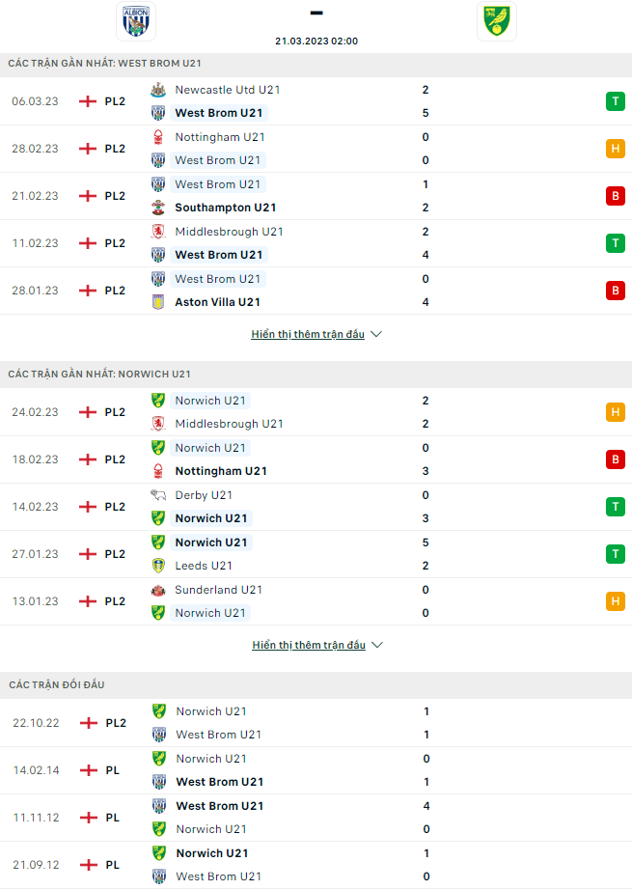Open 'Hiển thị thêm trận đấu' under Norwich

click(308, 645)
